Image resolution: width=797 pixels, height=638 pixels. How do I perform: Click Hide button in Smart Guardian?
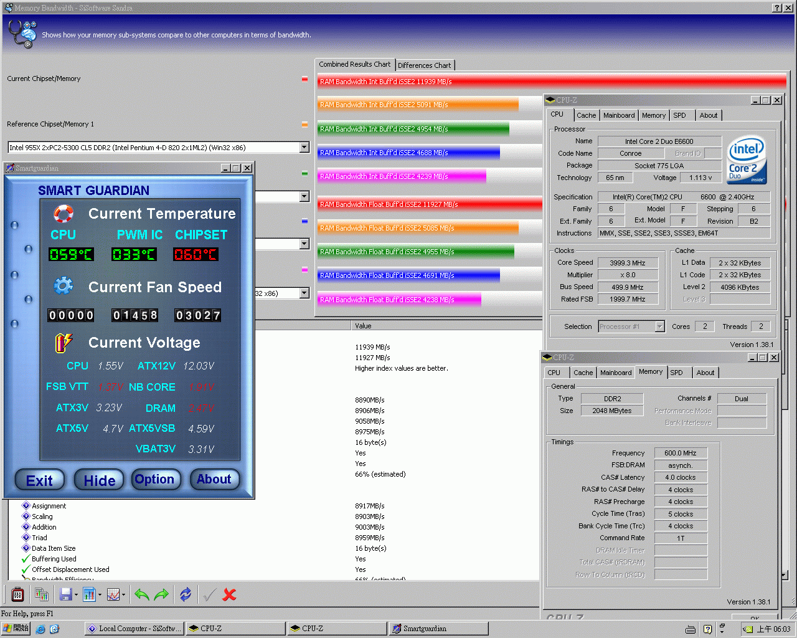(100, 480)
